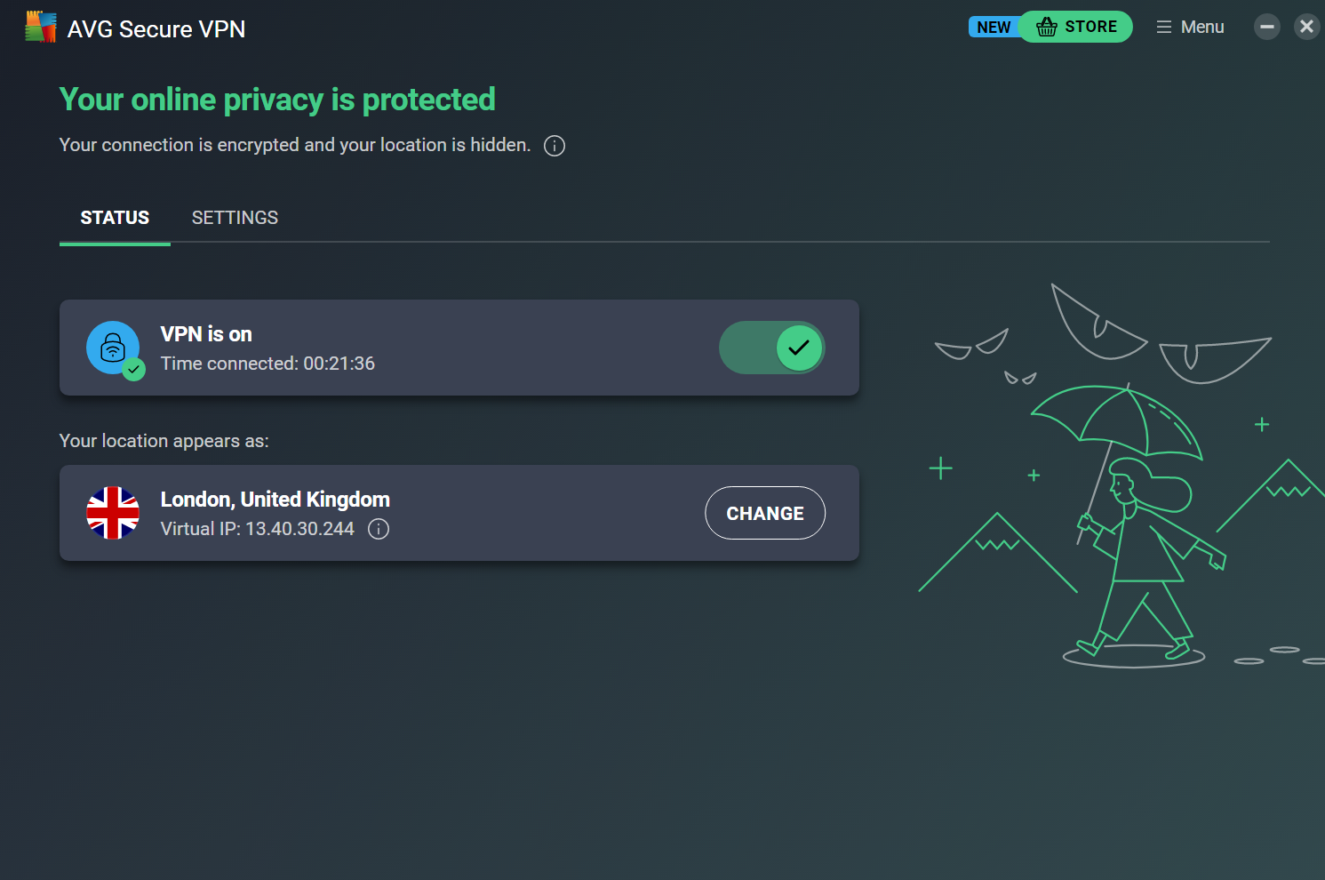Screen dimensions: 1325x880
Task: Click the Virtual IP address text
Action: click(x=258, y=529)
